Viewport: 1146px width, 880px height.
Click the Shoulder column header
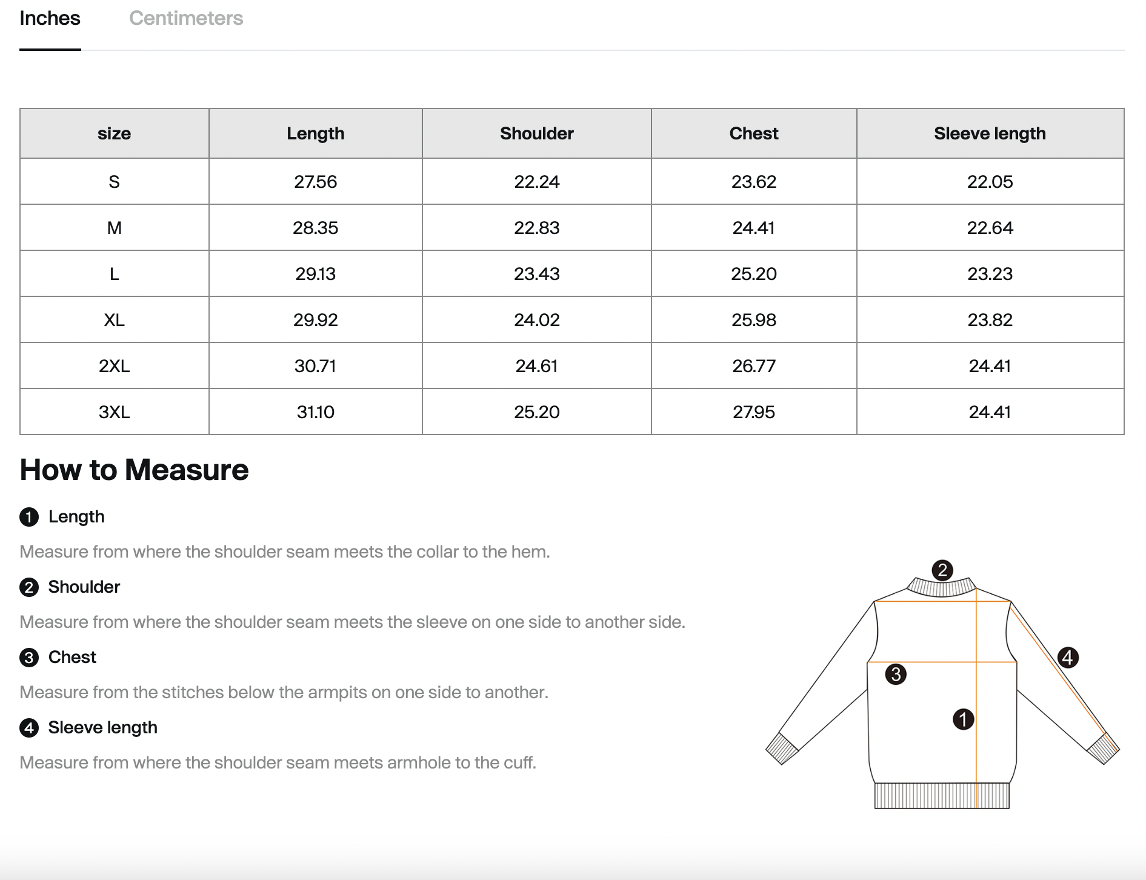[x=536, y=133]
